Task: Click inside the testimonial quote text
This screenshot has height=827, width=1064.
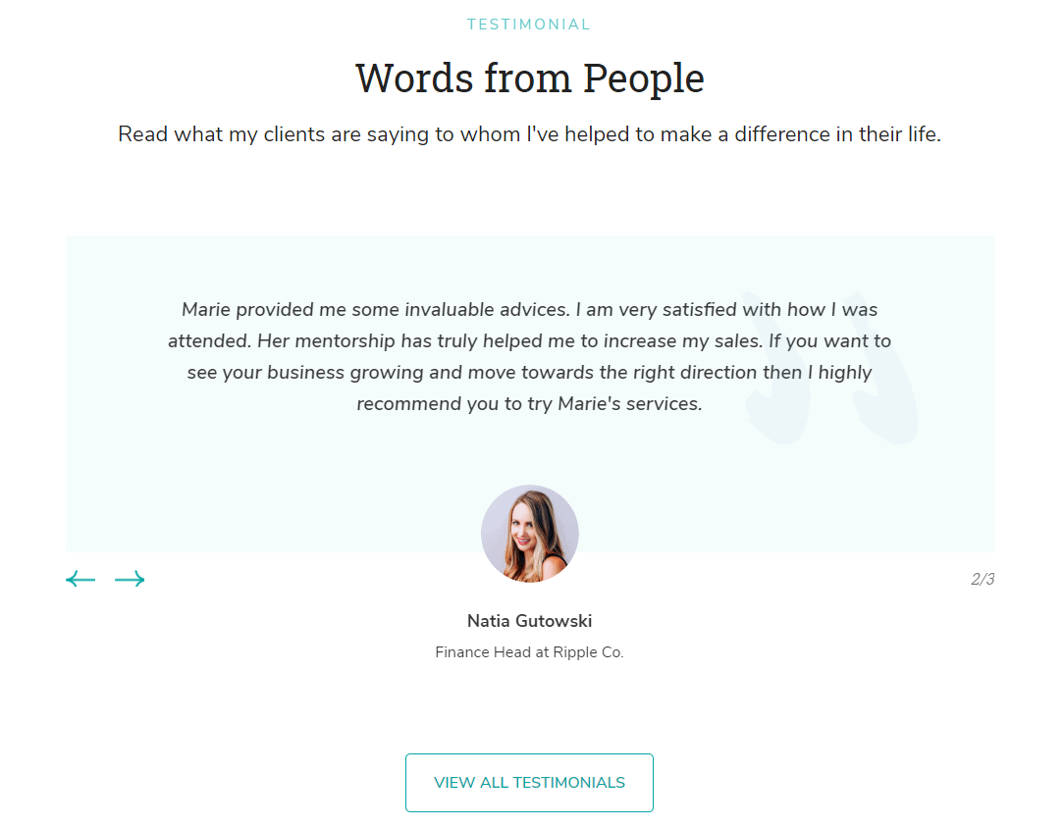Action: (x=529, y=356)
